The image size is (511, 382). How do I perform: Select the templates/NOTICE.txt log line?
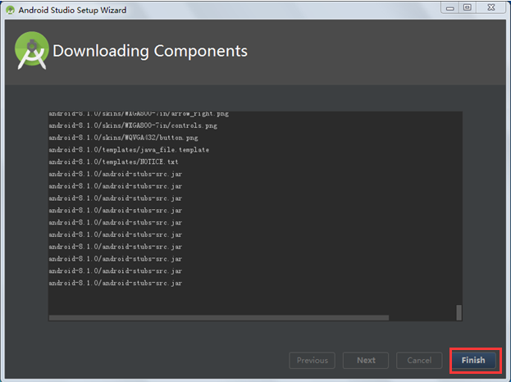[x=113, y=161]
